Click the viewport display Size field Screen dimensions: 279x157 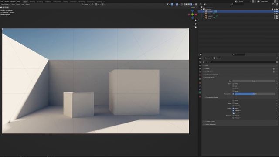[x=254, y=81]
